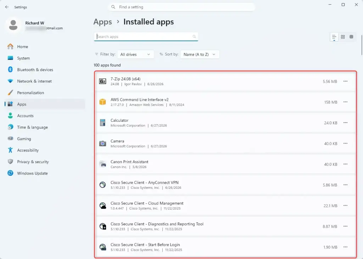Click the 7-Zip app icon
The width and height of the screenshot is (363, 259).
[x=102, y=81]
